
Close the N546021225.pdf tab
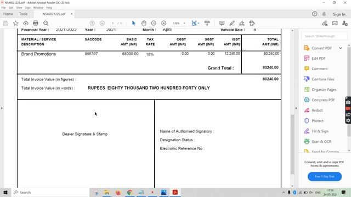(71, 14)
